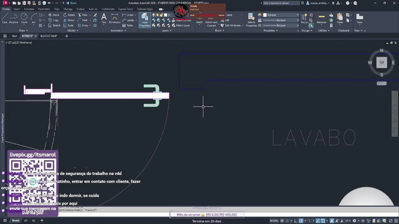Open the Layer Properties manager
Screen dimensions: 399x224
(145, 20)
